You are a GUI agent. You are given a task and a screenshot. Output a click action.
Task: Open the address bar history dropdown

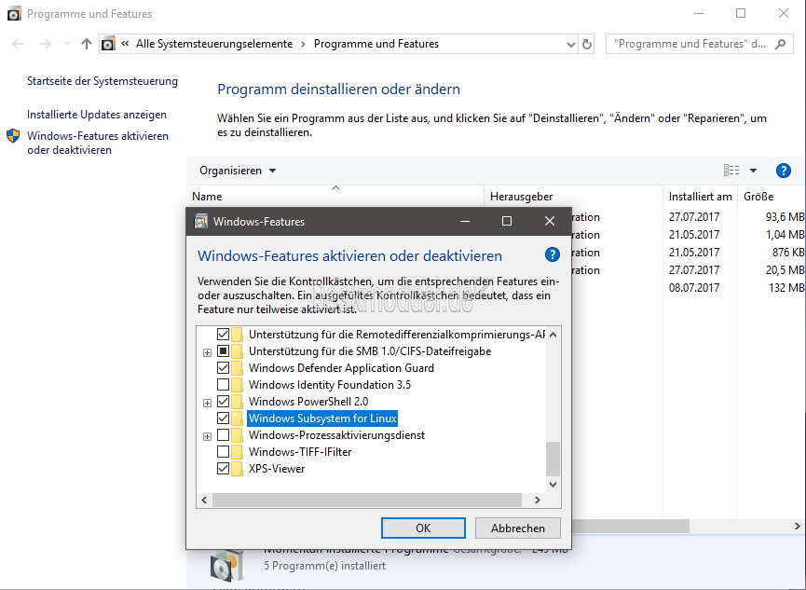point(570,45)
